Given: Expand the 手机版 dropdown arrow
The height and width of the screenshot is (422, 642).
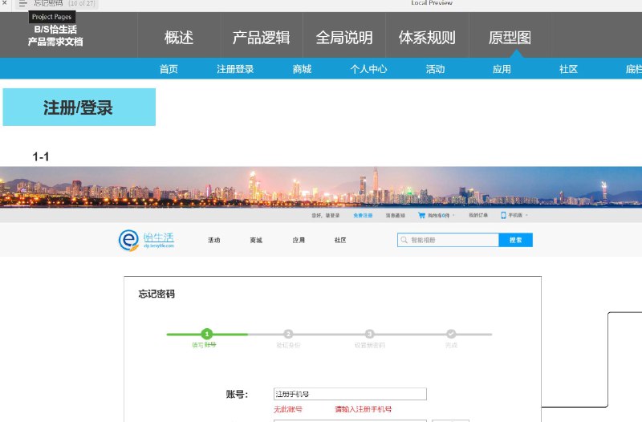Looking at the screenshot, I should 526,215.
